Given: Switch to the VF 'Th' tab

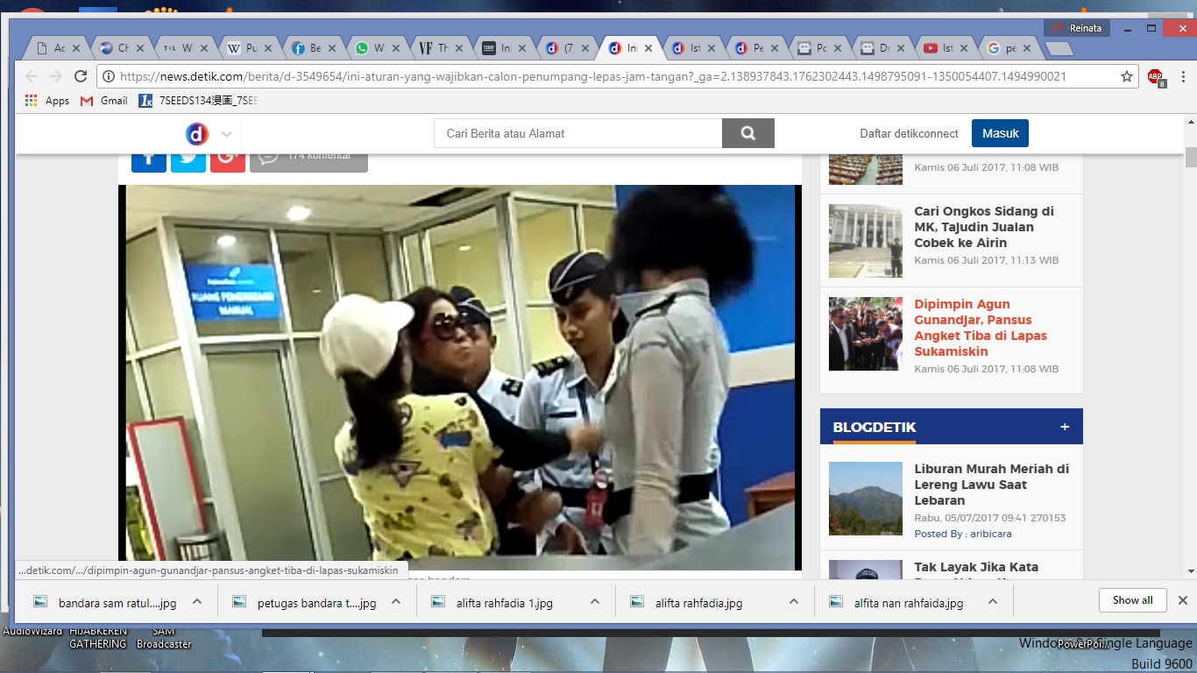Looking at the screenshot, I should pos(441,48).
